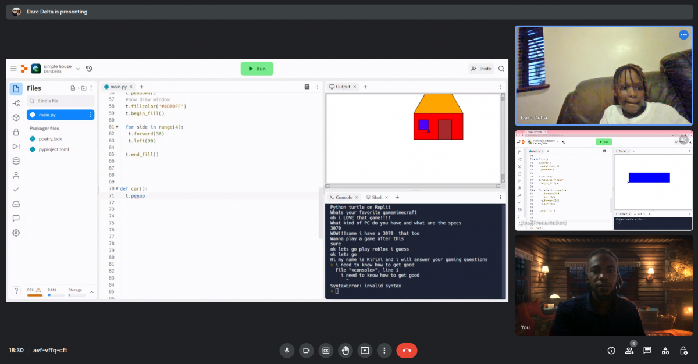The height and width of the screenshot is (364, 698).
Task: Open the activities panel
Action: click(666, 351)
